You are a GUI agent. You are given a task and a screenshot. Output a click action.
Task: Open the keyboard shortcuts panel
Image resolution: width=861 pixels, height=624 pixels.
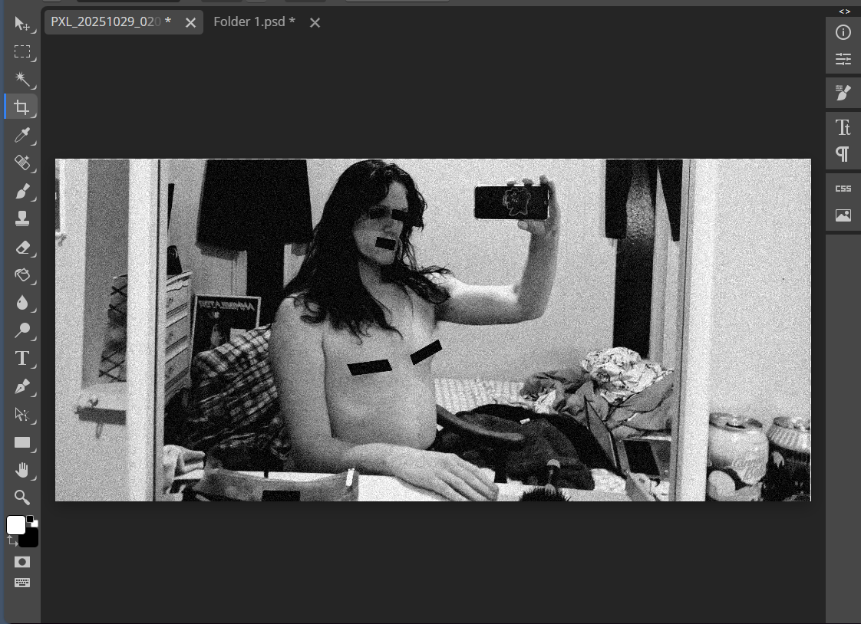(21, 582)
